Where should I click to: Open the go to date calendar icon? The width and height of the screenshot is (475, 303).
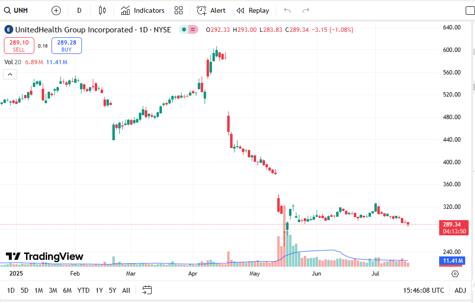pos(147,290)
